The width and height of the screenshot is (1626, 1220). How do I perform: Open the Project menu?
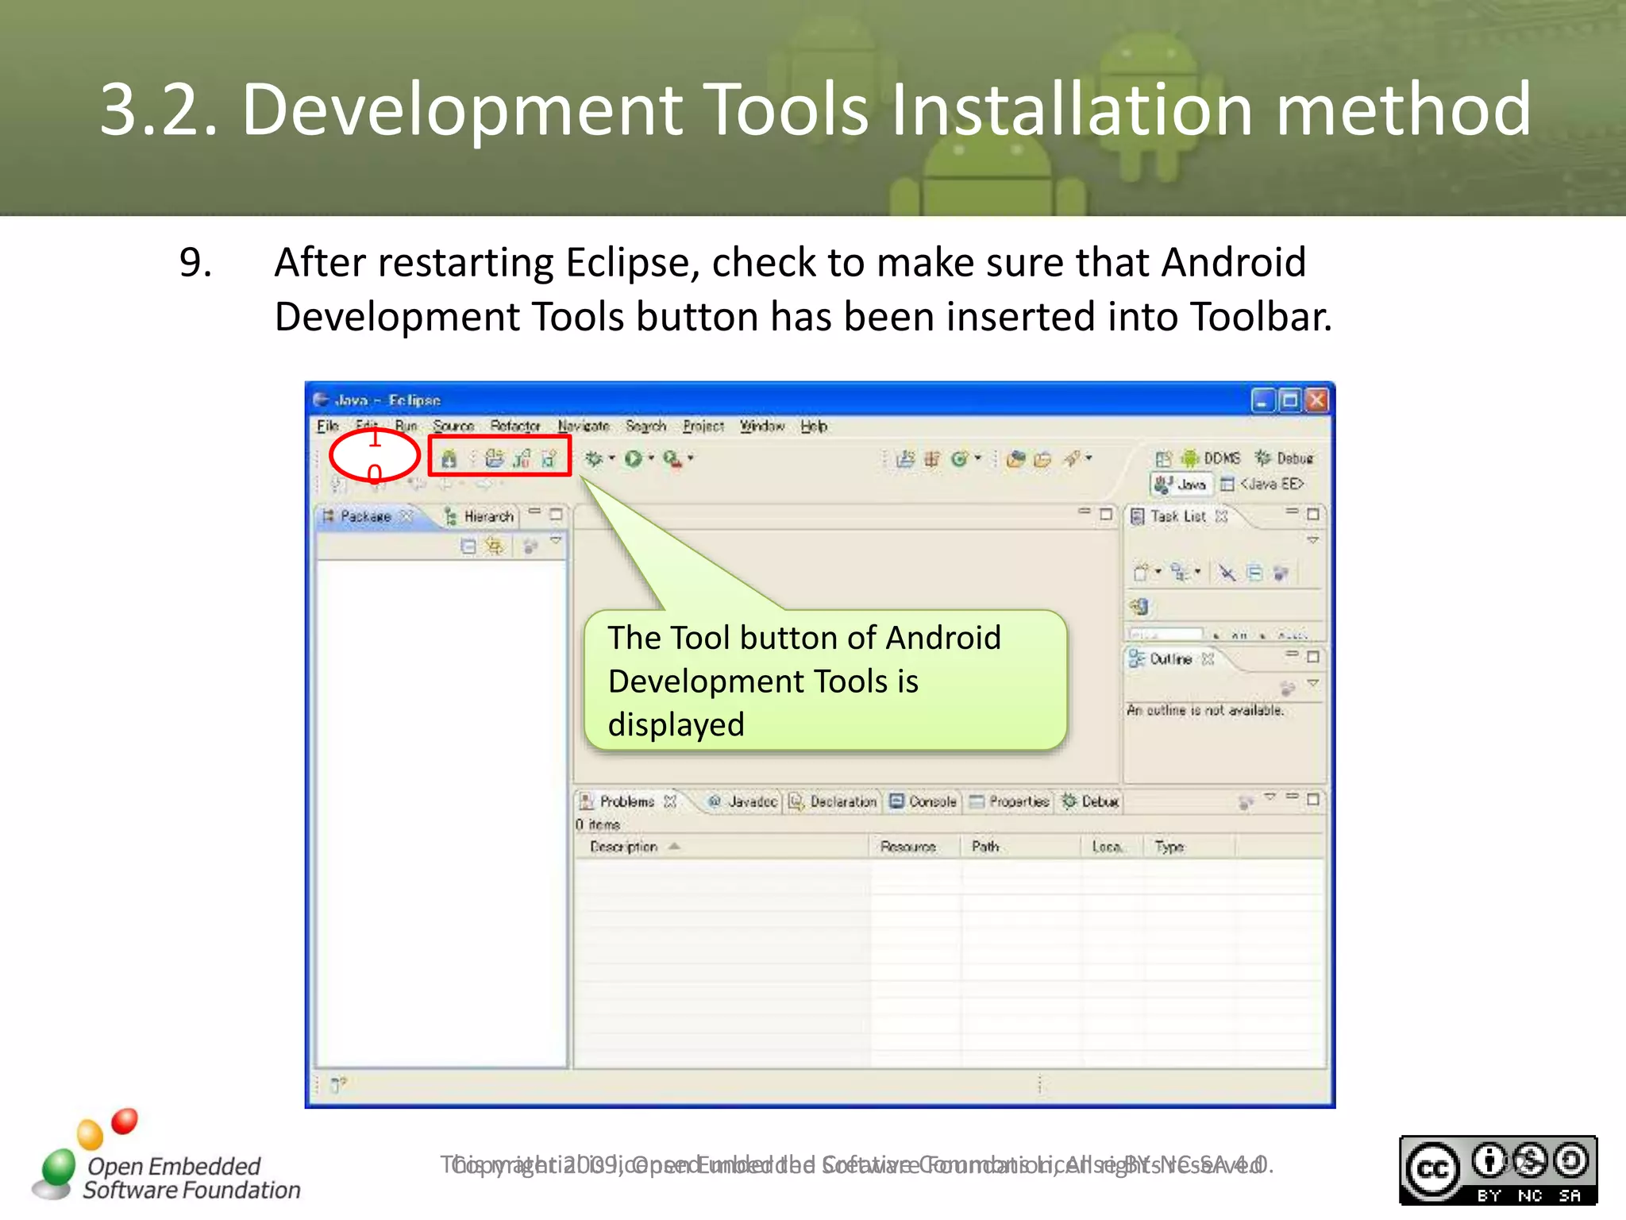tap(703, 426)
